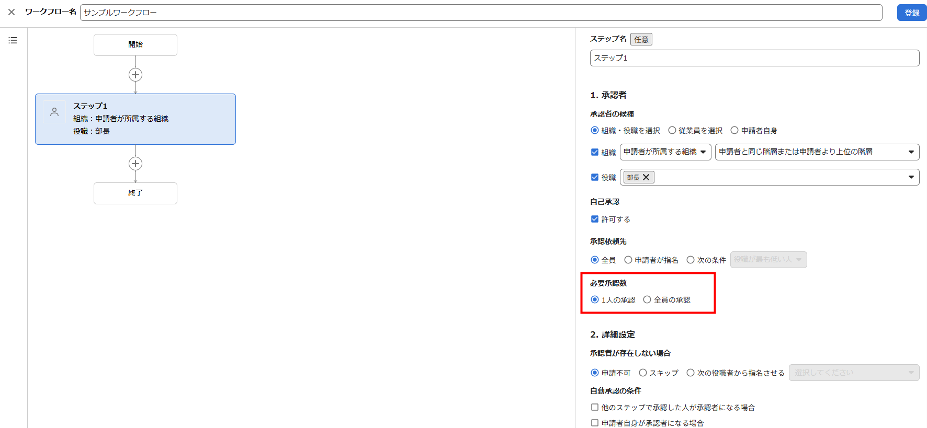Check 他のステップで承認した人が承認者になる場合
Viewport: 927px width, 428px height.
(x=595, y=407)
